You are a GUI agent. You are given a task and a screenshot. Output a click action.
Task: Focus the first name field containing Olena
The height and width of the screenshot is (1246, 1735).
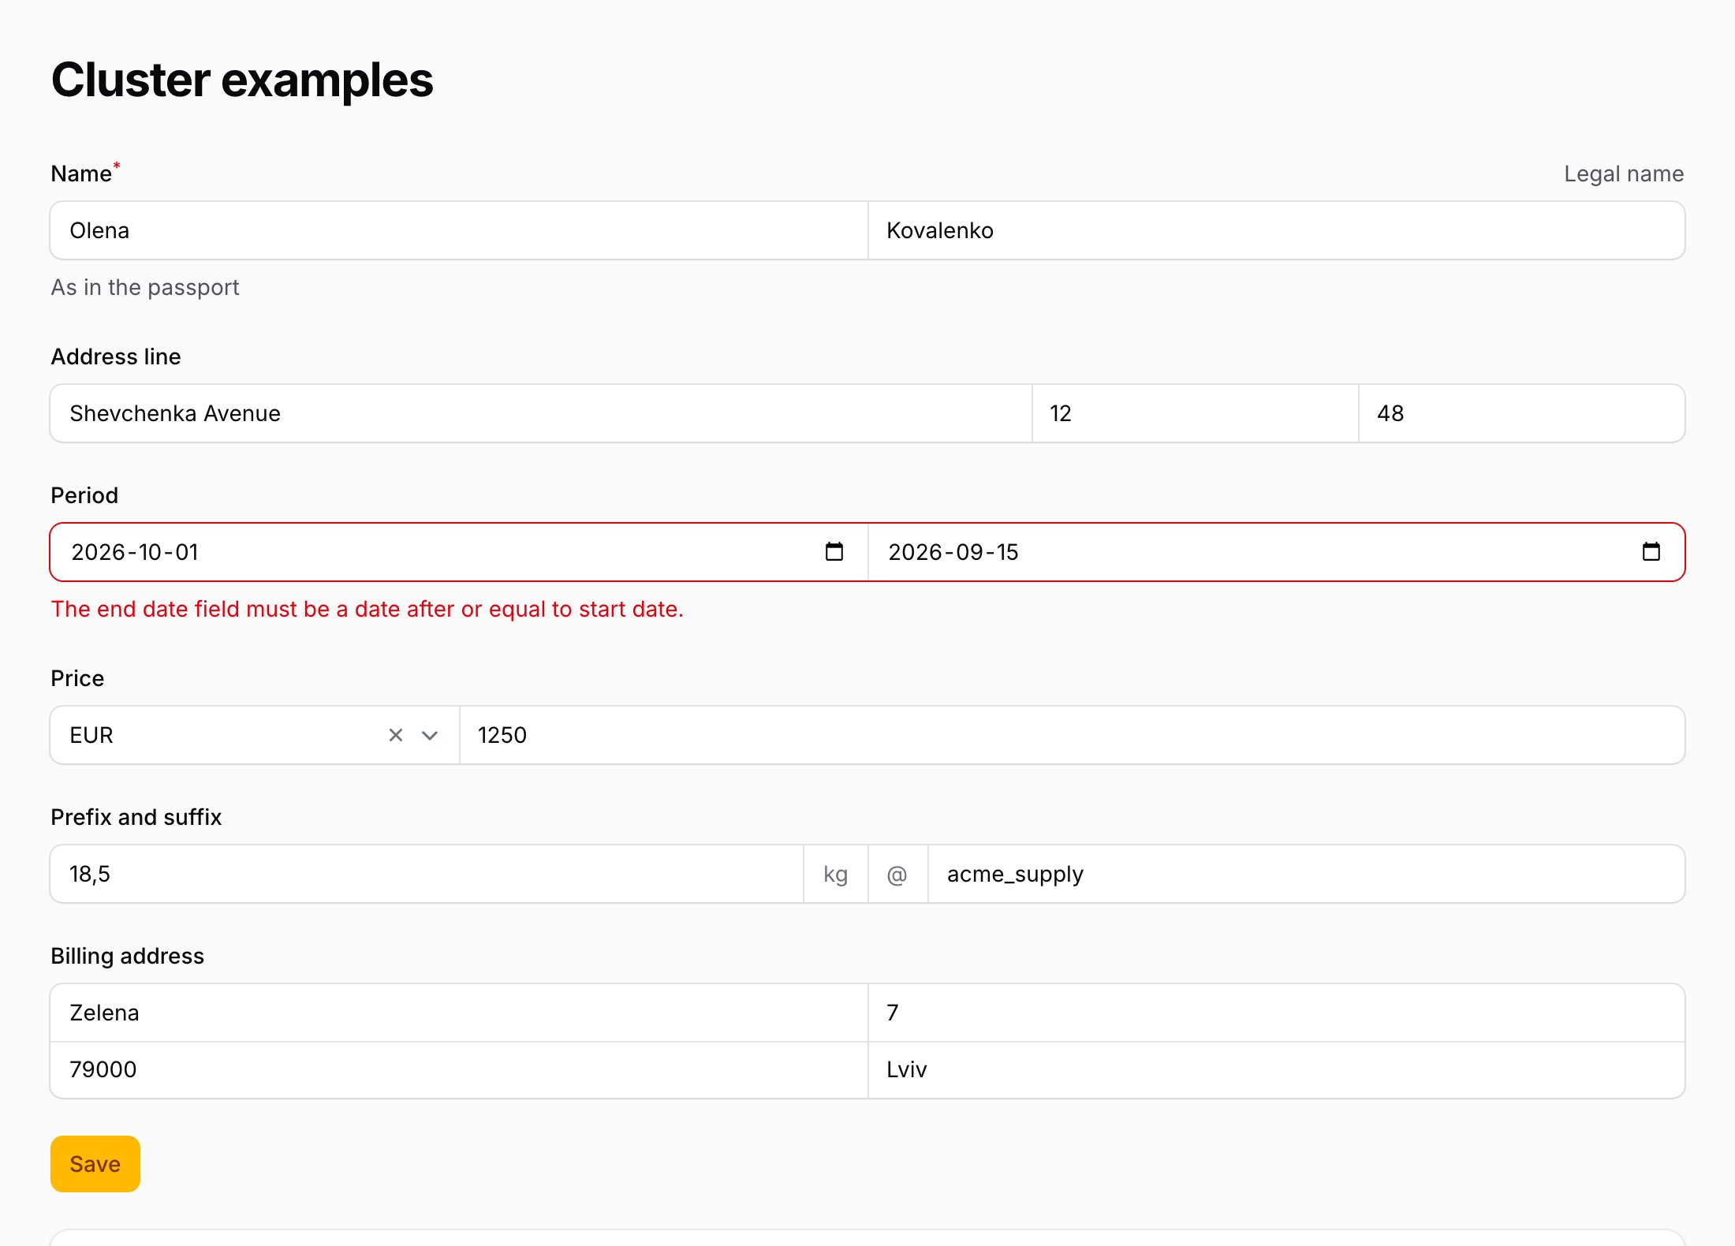(x=459, y=230)
